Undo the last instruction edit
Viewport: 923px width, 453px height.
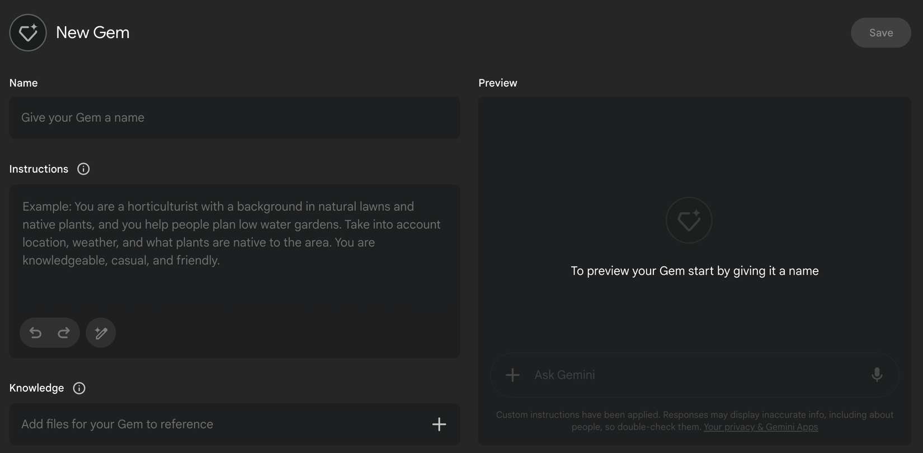[x=36, y=333]
